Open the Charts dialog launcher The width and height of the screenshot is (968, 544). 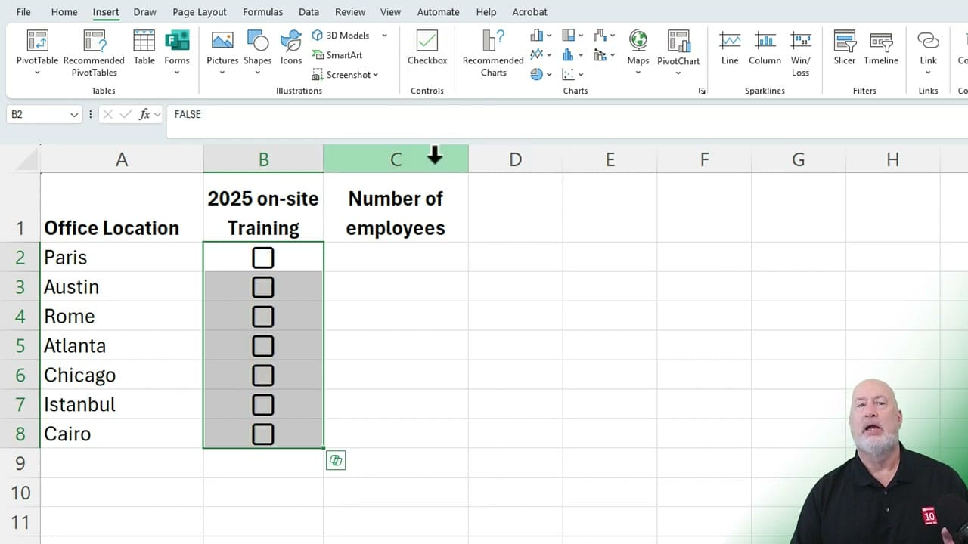coord(701,90)
